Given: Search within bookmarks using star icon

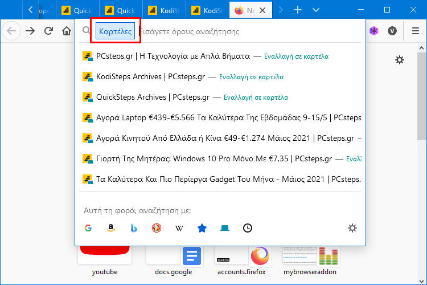Looking at the screenshot, I should pyautogui.click(x=202, y=228).
